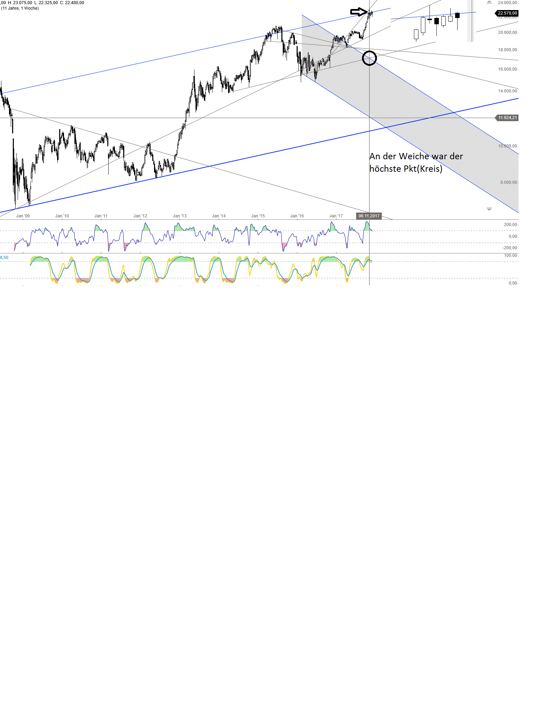
Task: Click the annotation text 'höchste Pkt(Kreis)'
Action: 406,169
